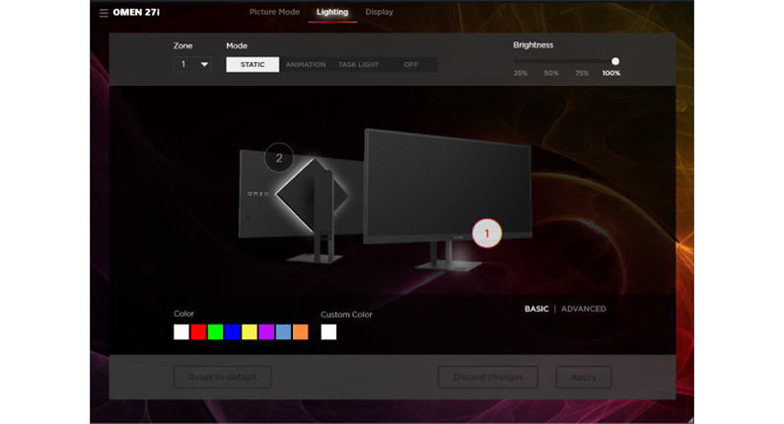Open the Custom Color swatch

click(x=328, y=332)
